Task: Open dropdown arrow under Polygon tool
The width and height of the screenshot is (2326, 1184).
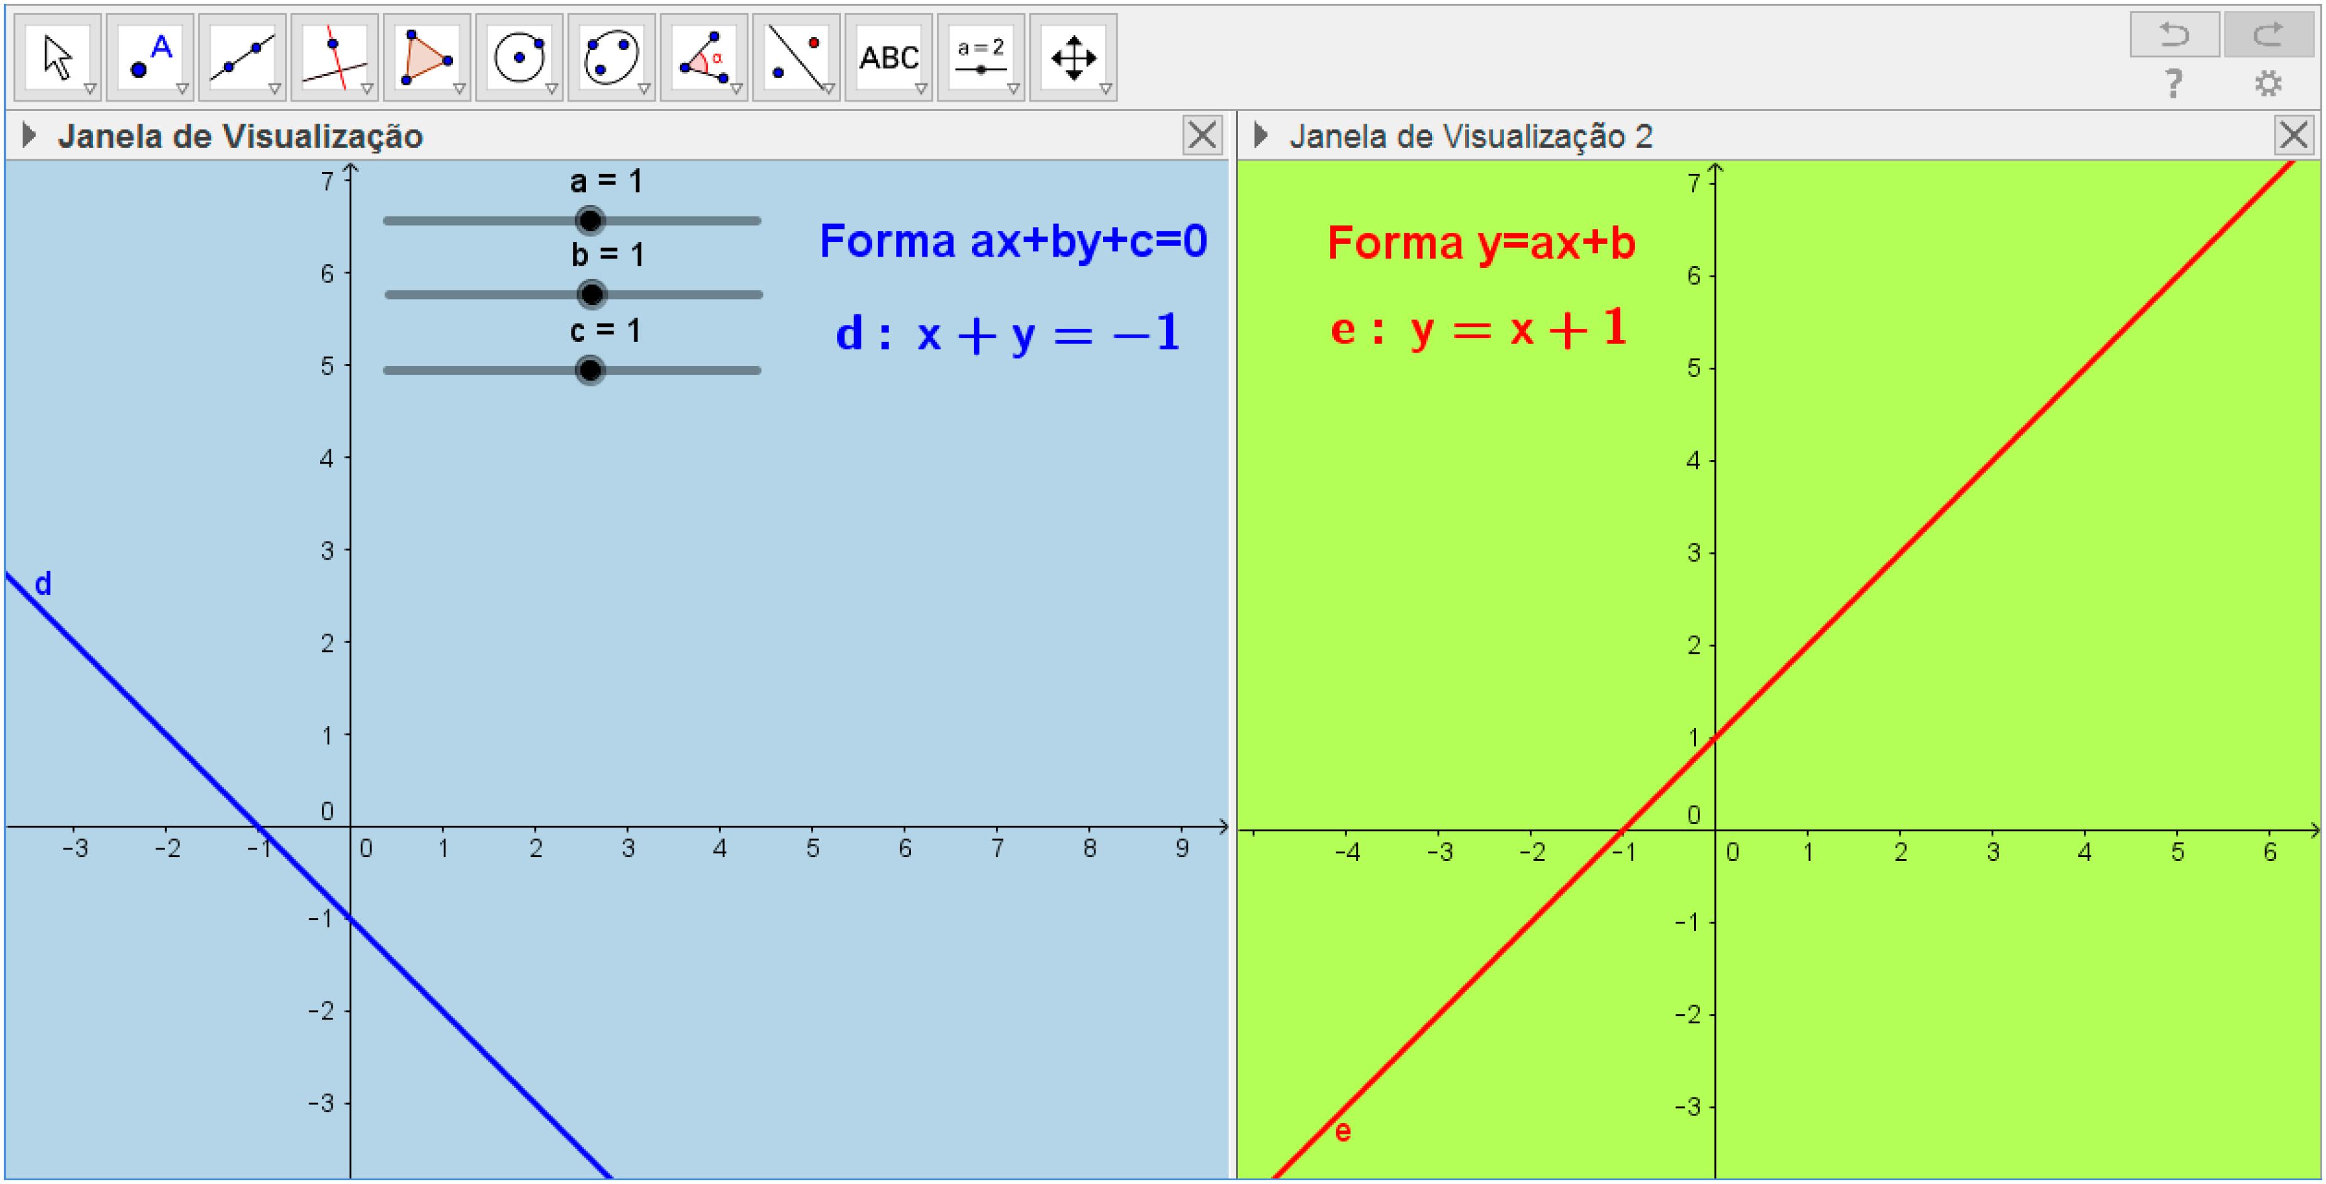Action: (x=459, y=88)
